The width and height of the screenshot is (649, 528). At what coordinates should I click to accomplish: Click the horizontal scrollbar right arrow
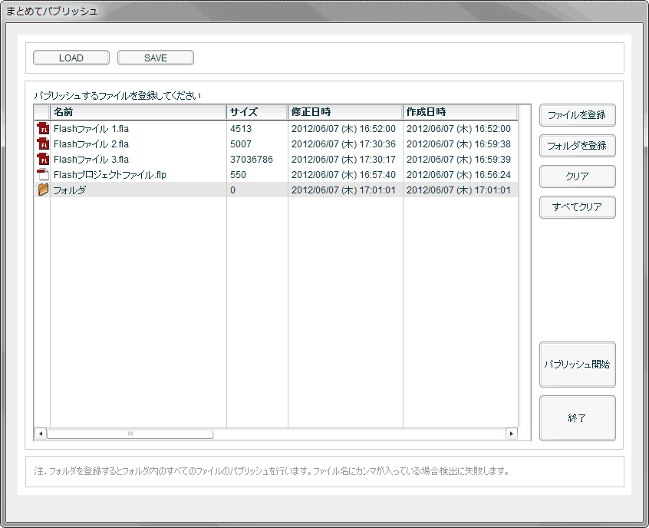pos(512,434)
